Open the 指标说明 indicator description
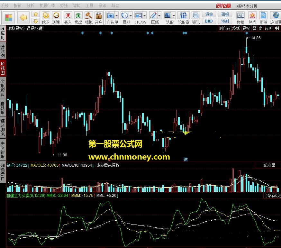The height and width of the screenshot is (248, 281). pyautogui.click(x=273, y=196)
